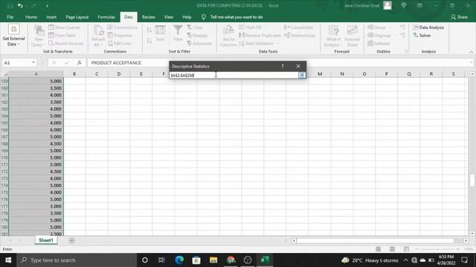Click Undo in Quick Access Toolbar
The height and width of the screenshot is (267, 476).
click(20, 6)
